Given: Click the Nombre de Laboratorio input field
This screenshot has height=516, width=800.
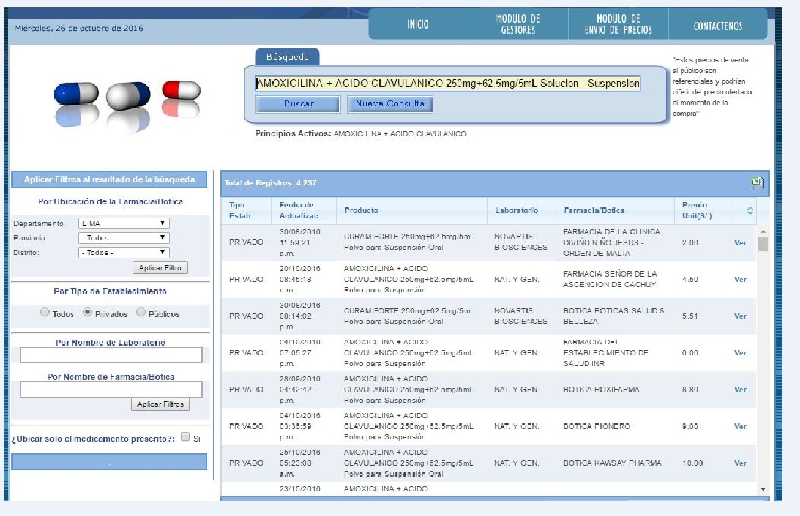Looking at the screenshot, I should tap(111, 355).
